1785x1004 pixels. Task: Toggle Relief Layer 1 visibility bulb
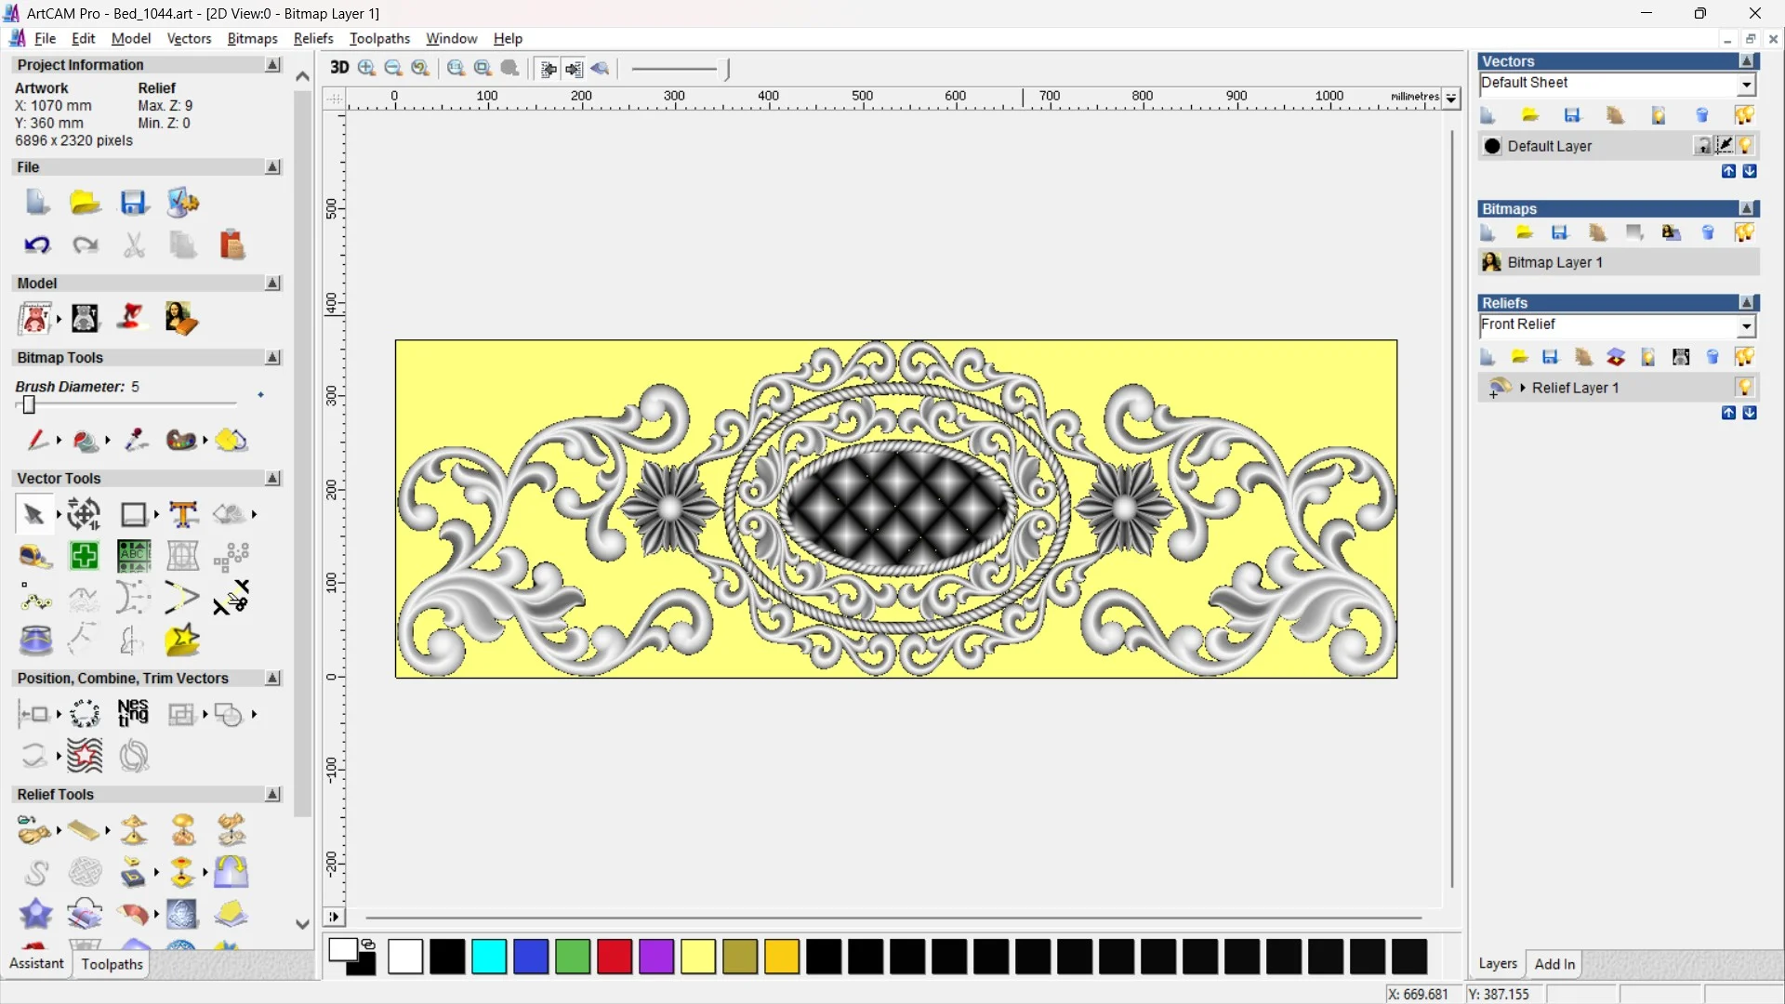pos(1745,388)
